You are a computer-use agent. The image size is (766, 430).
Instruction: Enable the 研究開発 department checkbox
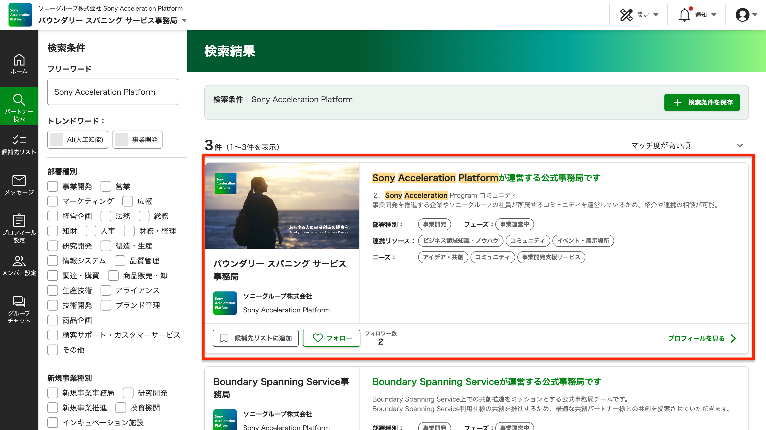(53, 246)
